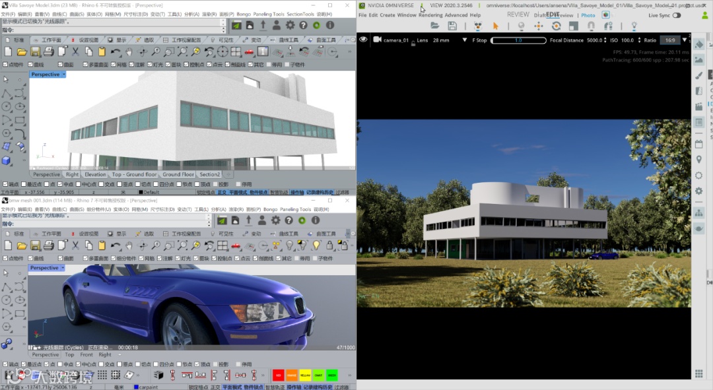Click the green user account icon in Omniverse
Image resolution: width=713 pixels, height=390 pixels.
click(705, 15)
